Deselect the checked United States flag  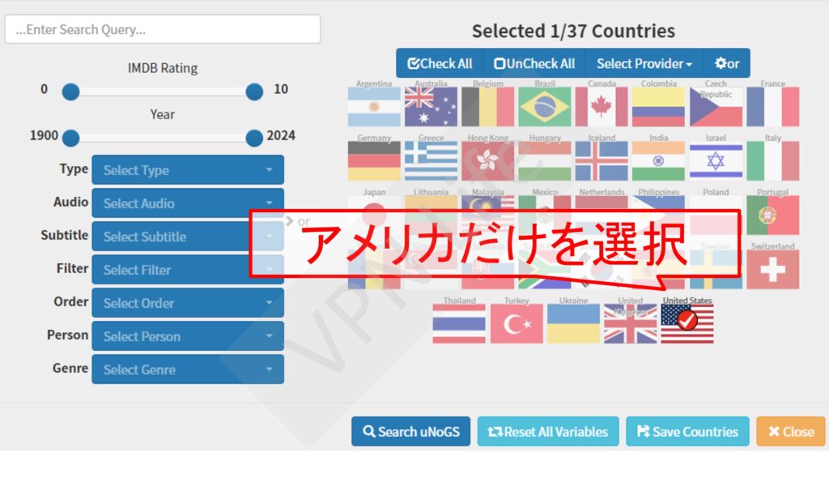(687, 323)
